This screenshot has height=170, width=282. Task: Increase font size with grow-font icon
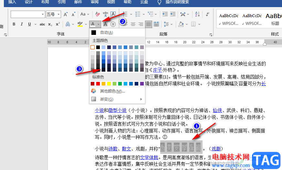[66, 14]
